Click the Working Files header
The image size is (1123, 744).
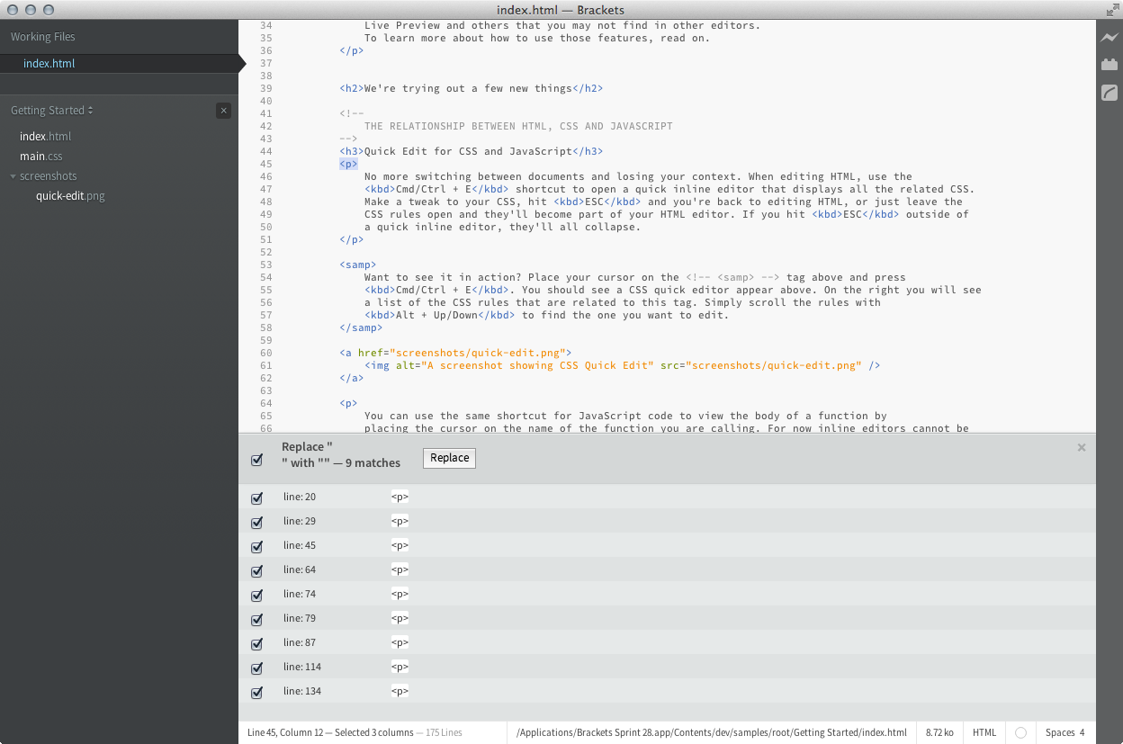43,37
